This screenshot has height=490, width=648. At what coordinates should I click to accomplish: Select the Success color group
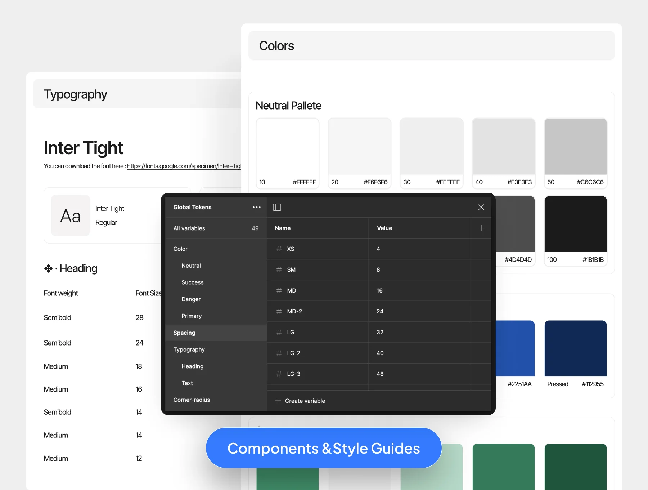(x=216, y=282)
